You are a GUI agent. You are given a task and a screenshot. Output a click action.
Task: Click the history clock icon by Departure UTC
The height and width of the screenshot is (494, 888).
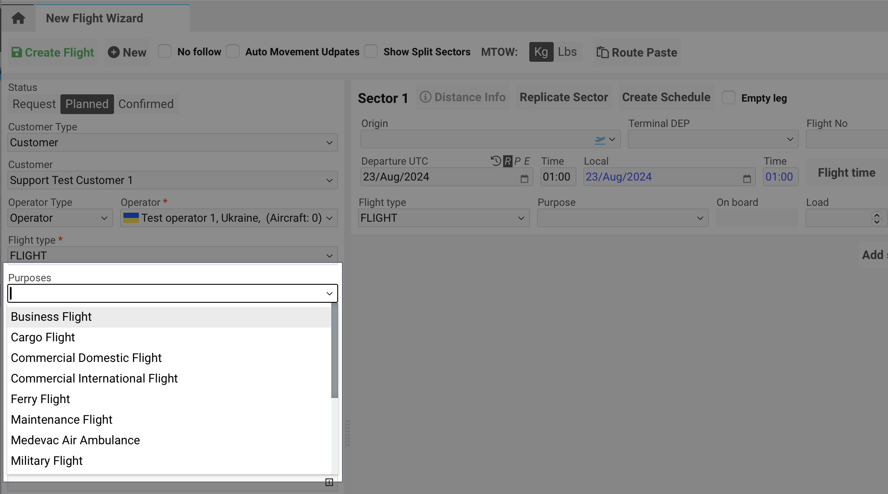point(496,161)
